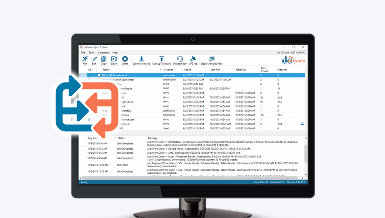Screen dimensions: 385x218
Task: Sort by the Account column header
Action: point(168,70)
